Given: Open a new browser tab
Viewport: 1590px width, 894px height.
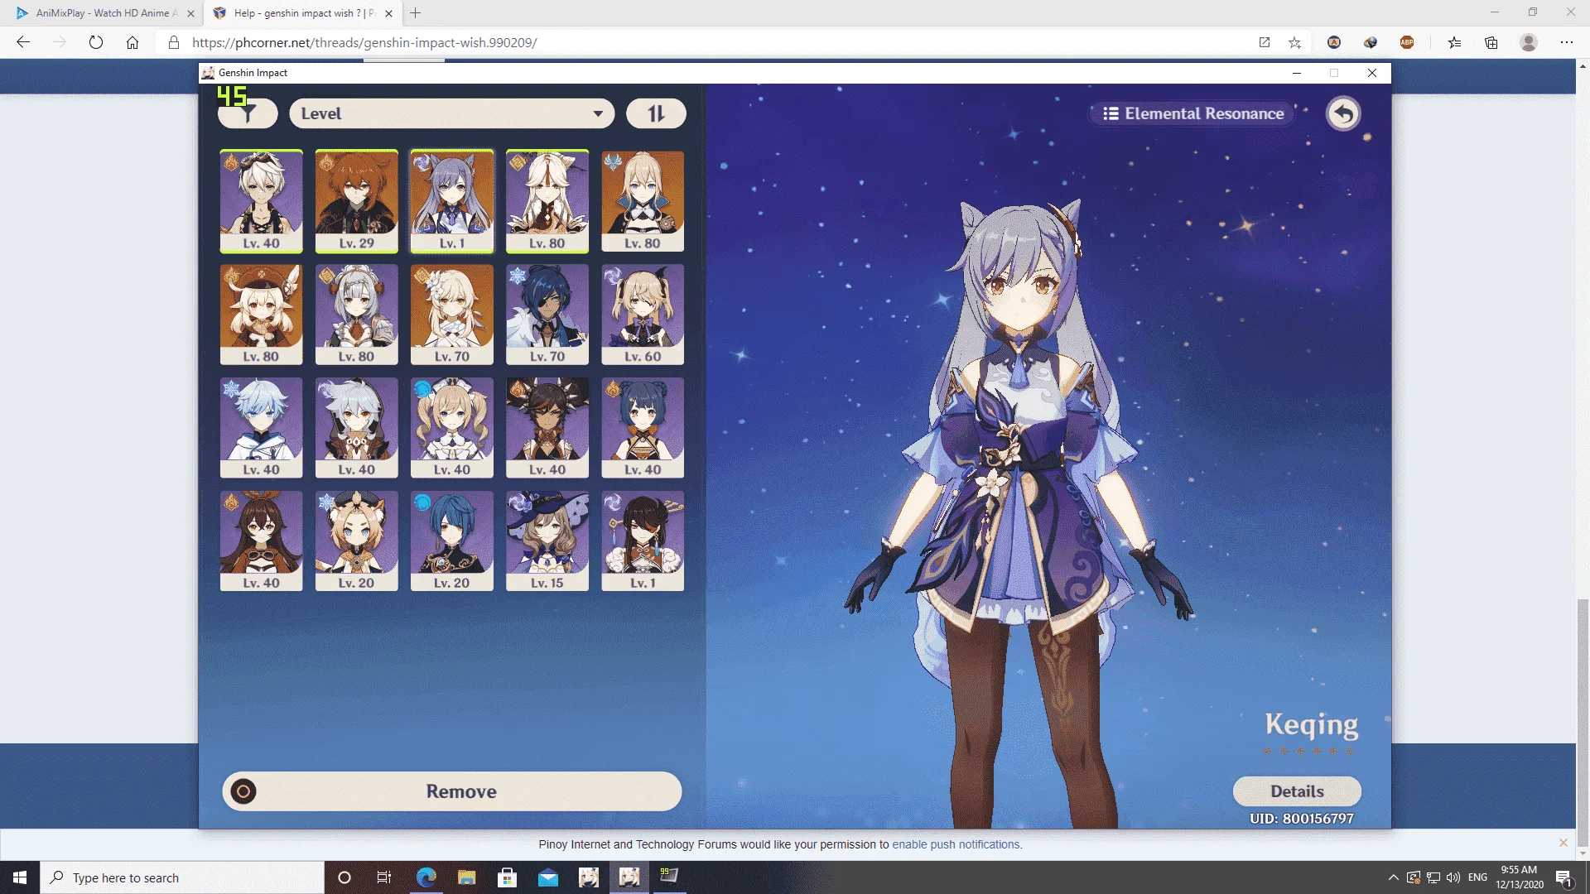Looking at the screenshot, I should coord(416,13).
